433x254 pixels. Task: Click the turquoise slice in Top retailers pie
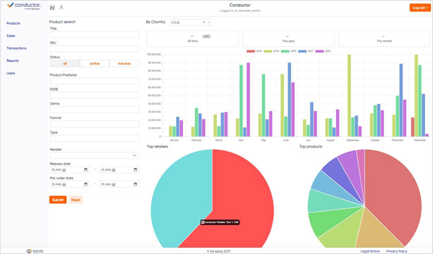pyautogui.click(x=179, y=199)
